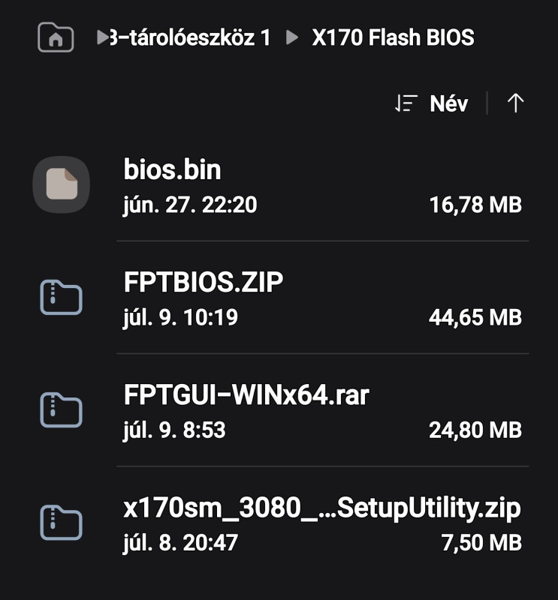Click the júl. 9. 8:53 date entry

click(x=174, y=430)
